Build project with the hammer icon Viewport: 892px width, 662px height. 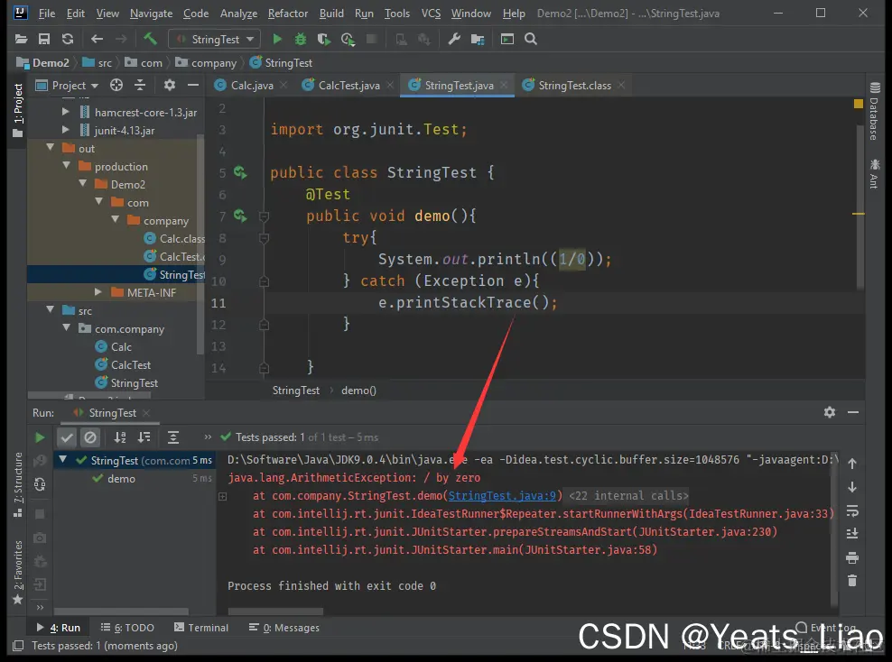click(x=150, y=39)
